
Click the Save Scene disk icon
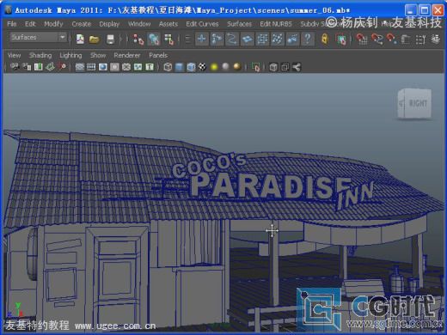[x=110, y=40]
